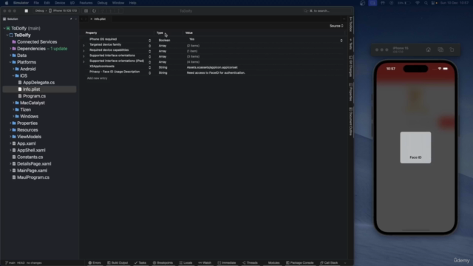
Task: Select the Face ID usage description value
Action: coord(216,72)
